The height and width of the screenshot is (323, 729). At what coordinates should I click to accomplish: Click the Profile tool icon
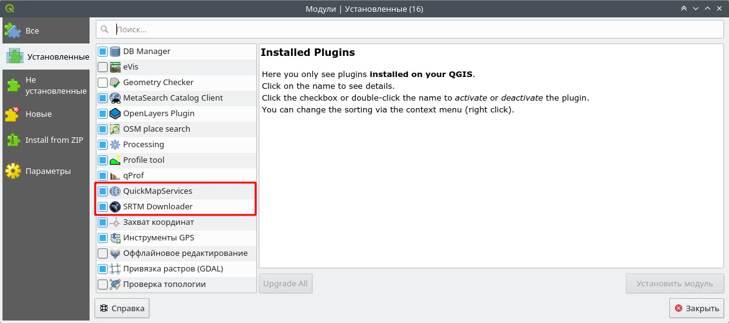(115, 160)
